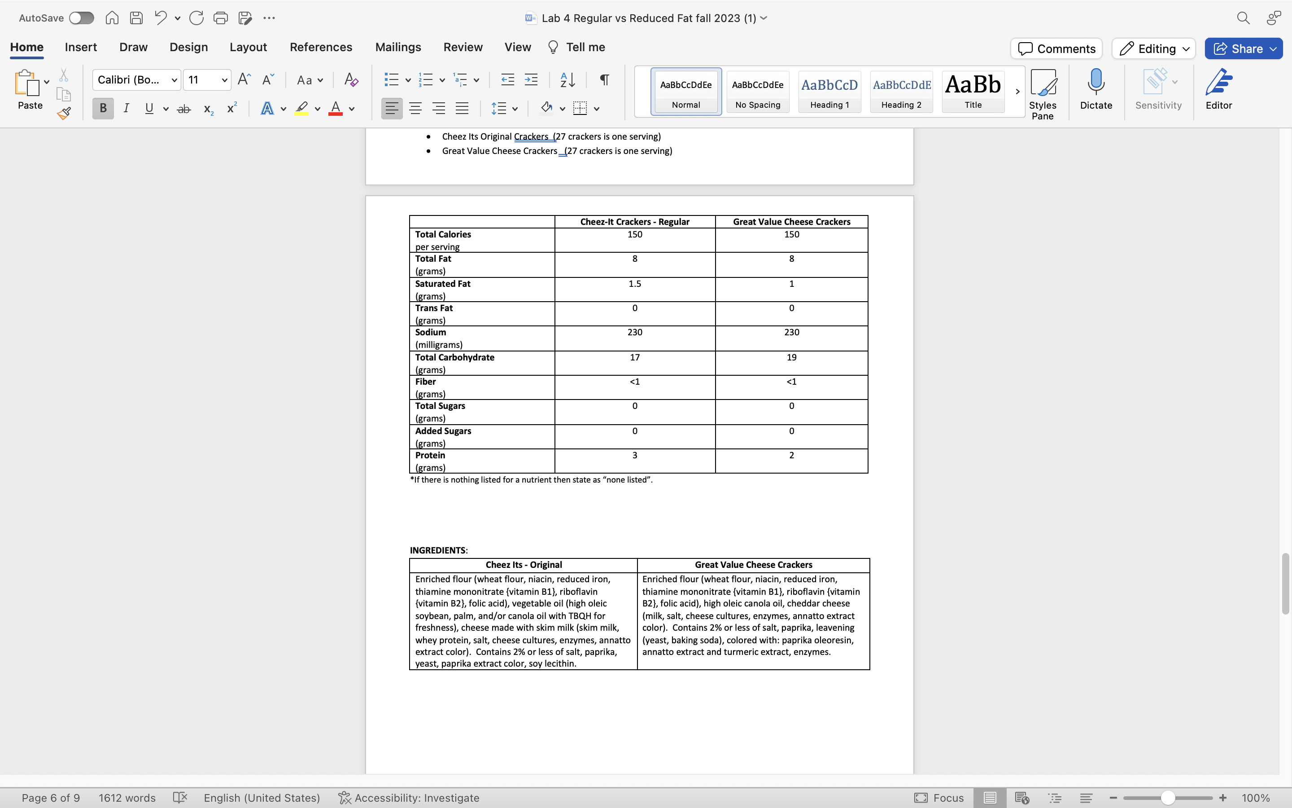Screen dimensions: 1292x808
Task: Open the Editing mode dropdown
Action: point(1152,48)
